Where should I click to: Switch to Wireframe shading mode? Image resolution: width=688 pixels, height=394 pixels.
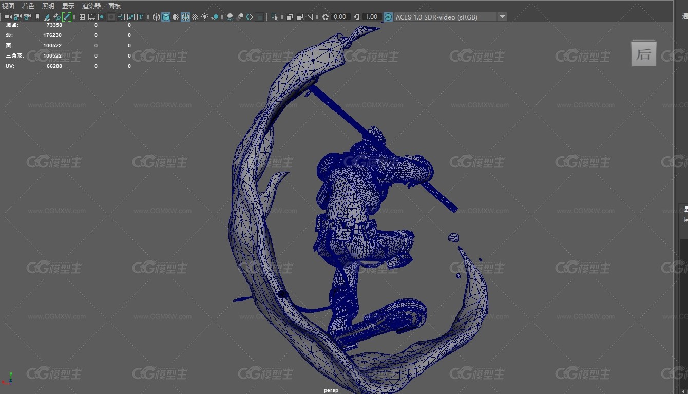tap(157, 17)
